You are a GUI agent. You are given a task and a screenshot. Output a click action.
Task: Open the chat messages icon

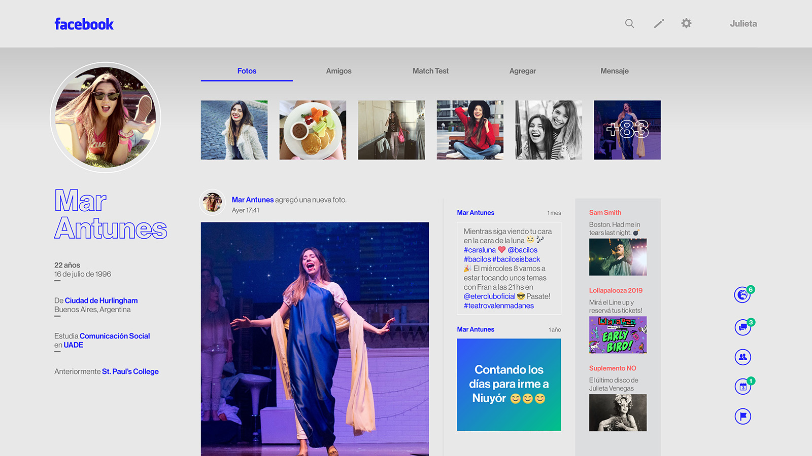click(x=742, y=327)
